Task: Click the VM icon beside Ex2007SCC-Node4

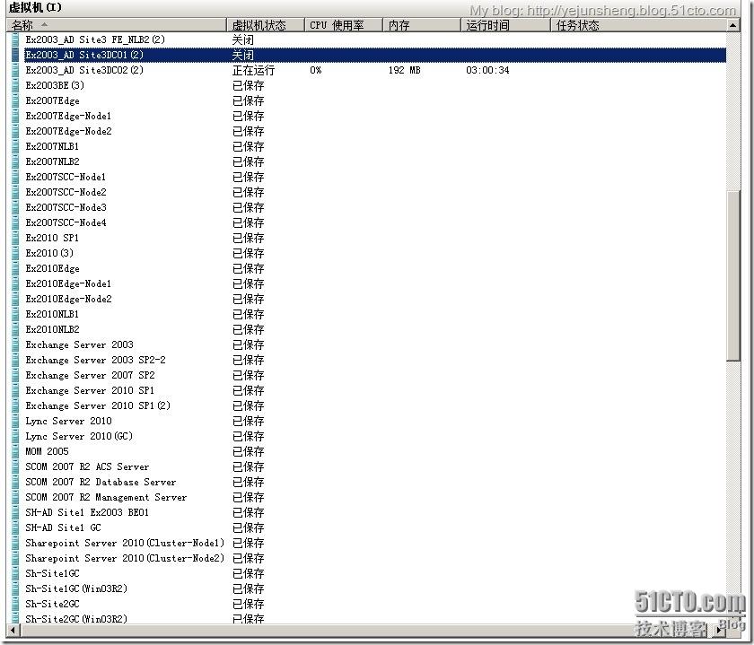Action: point(15,223)
